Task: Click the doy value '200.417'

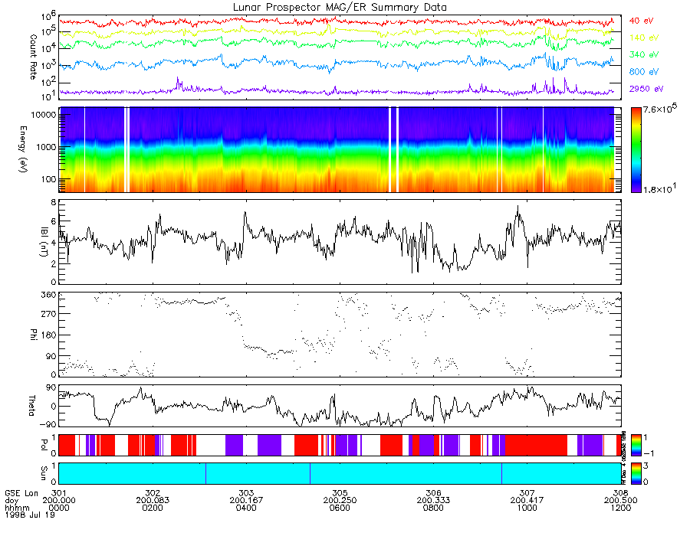Action: tap(527, 501)
